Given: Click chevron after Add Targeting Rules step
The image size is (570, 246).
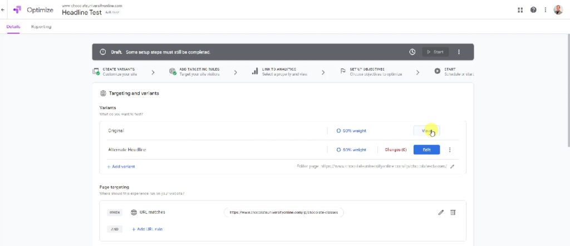Looking at the screenshot, I should tap(235, 72).
